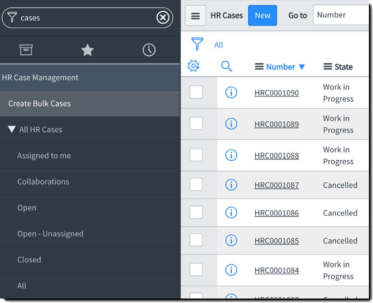Show favorites star tab

[87, 50]
